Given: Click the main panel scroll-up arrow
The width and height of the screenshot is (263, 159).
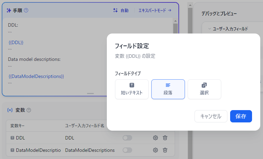Looking at the screenshot, I should [x=190, y=5].
